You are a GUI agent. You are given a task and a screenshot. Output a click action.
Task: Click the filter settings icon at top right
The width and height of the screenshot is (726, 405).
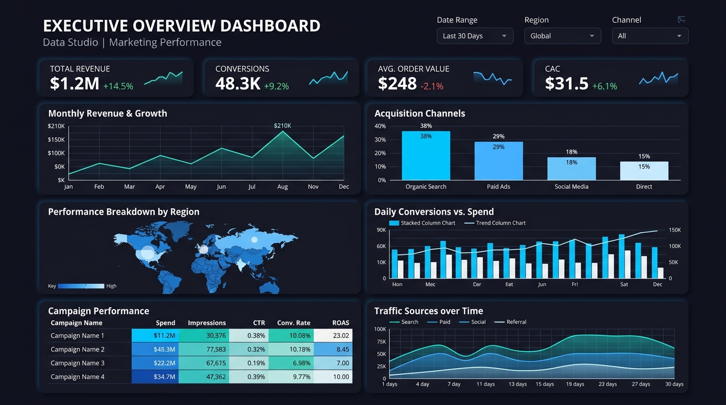[682, 20]
